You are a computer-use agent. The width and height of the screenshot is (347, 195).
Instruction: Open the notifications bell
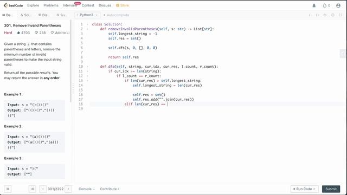314,5
